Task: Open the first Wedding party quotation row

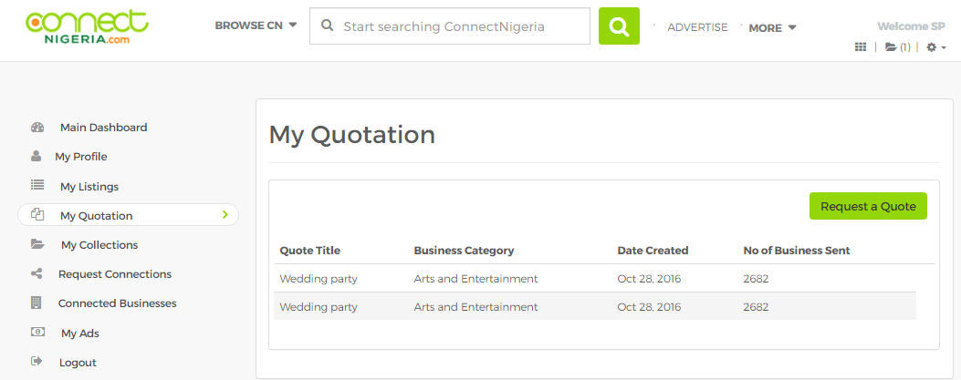Action: [x=319, y=278]
